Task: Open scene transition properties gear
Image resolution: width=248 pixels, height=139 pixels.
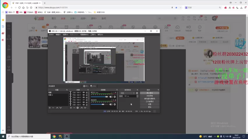Action: 137,93
